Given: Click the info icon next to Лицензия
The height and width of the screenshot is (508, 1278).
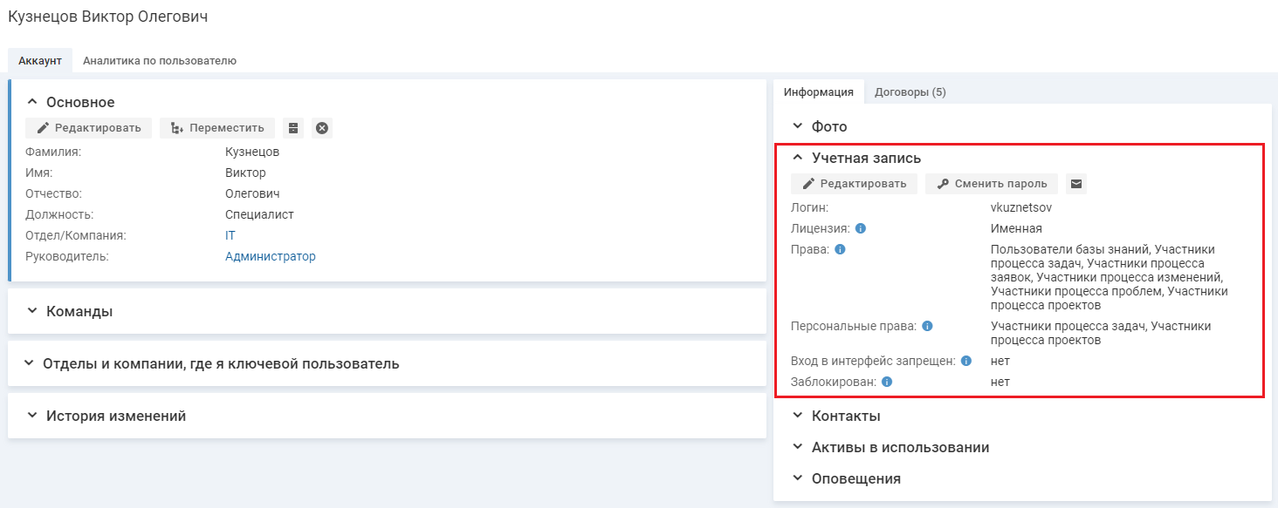Looking at the screenshot, I should click(861, 228).
